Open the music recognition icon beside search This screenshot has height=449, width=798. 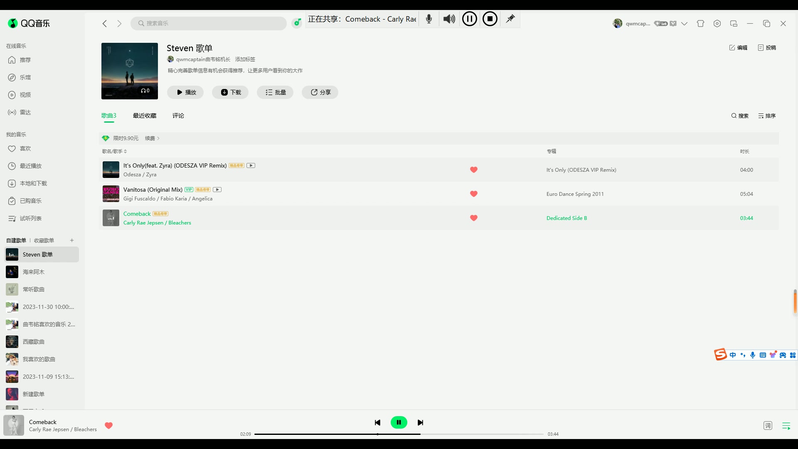(297, 23)
